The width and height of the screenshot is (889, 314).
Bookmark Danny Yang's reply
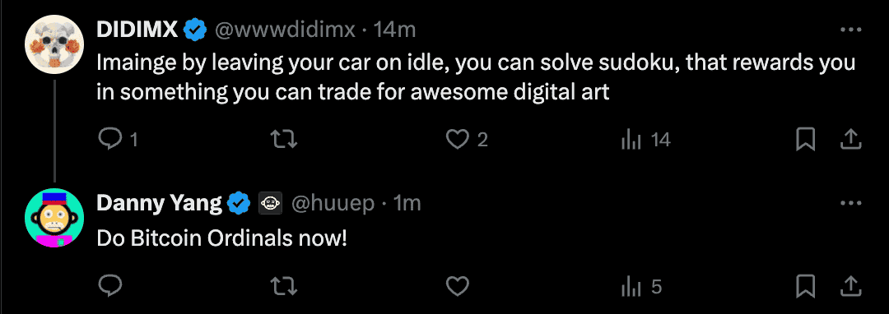pyautogui.click(x=806, y=287)
